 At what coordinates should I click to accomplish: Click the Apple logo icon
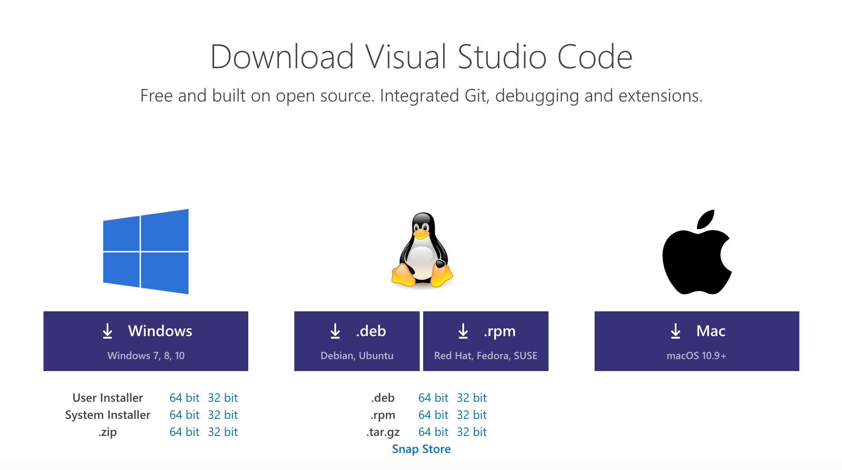pos(697,252)
